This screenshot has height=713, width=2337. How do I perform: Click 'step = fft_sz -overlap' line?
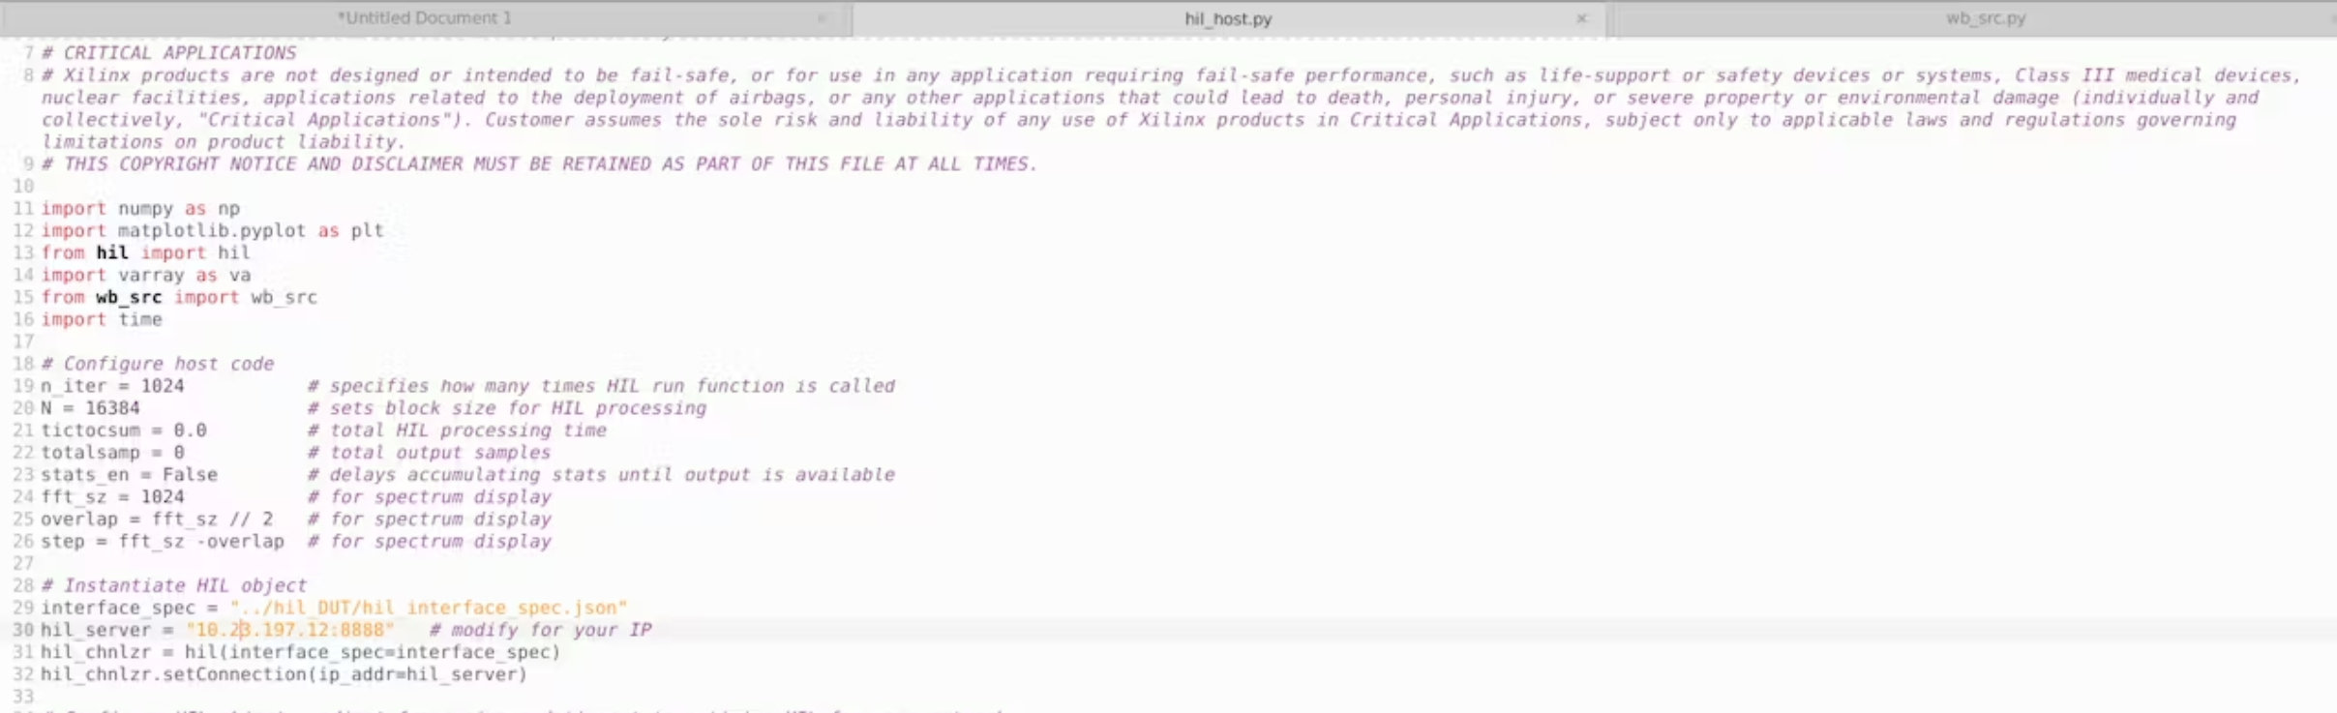(x=163, y=542)
